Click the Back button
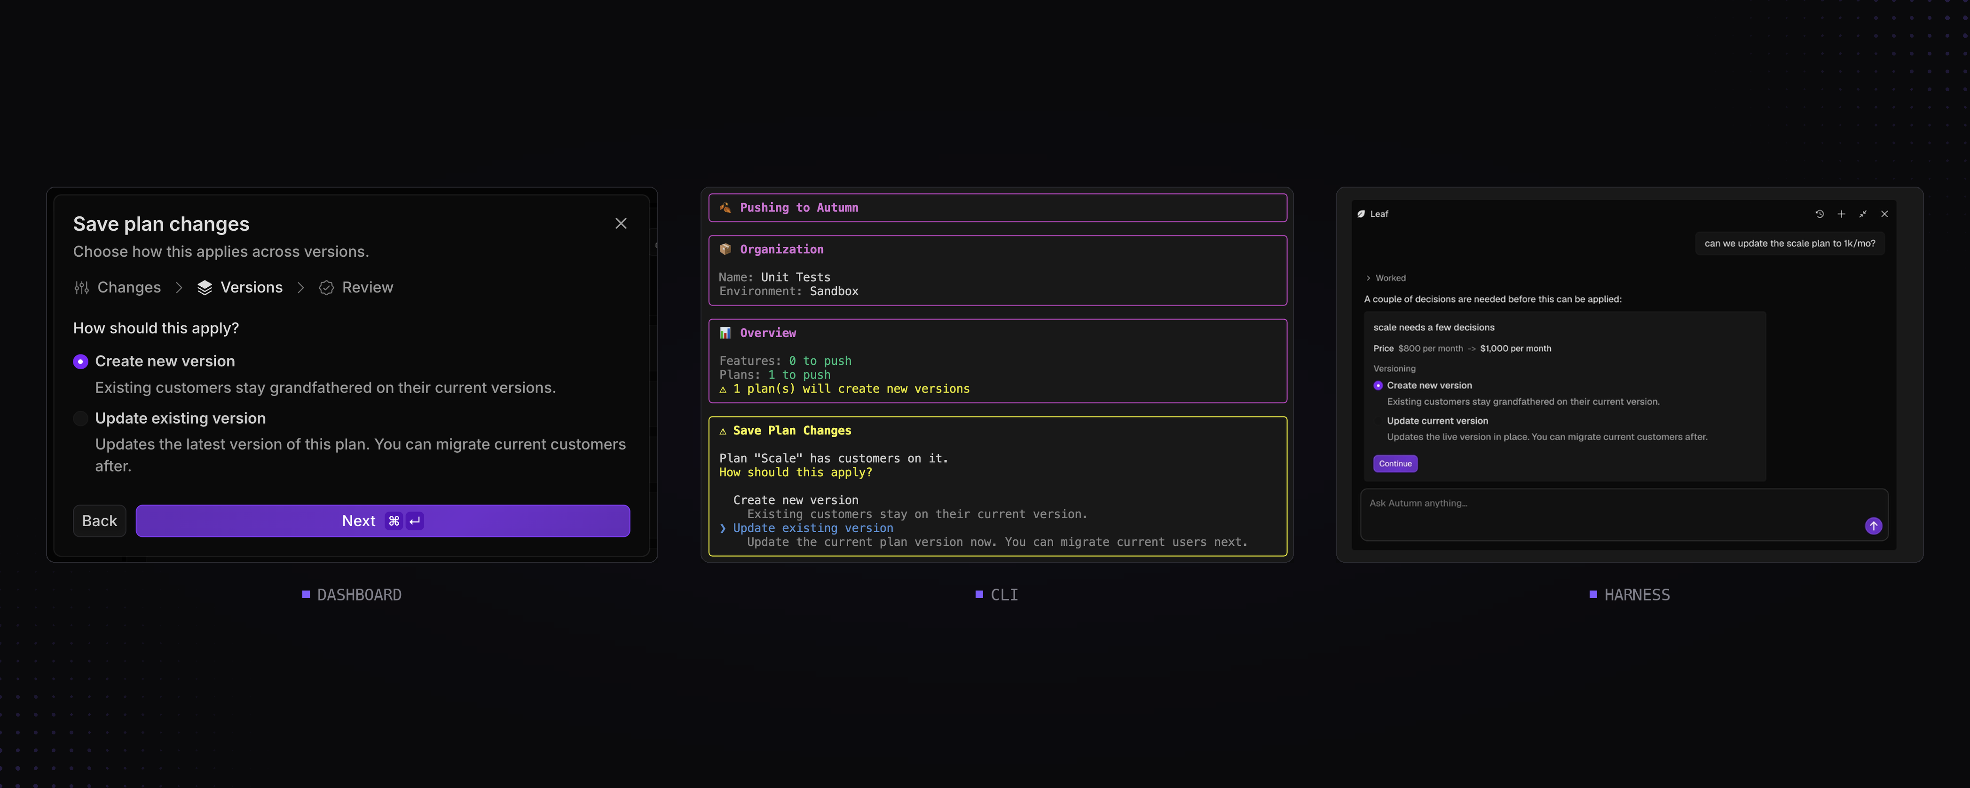Screen dimensions: 1970x788 pyautogui.click(x=99, y=521)
